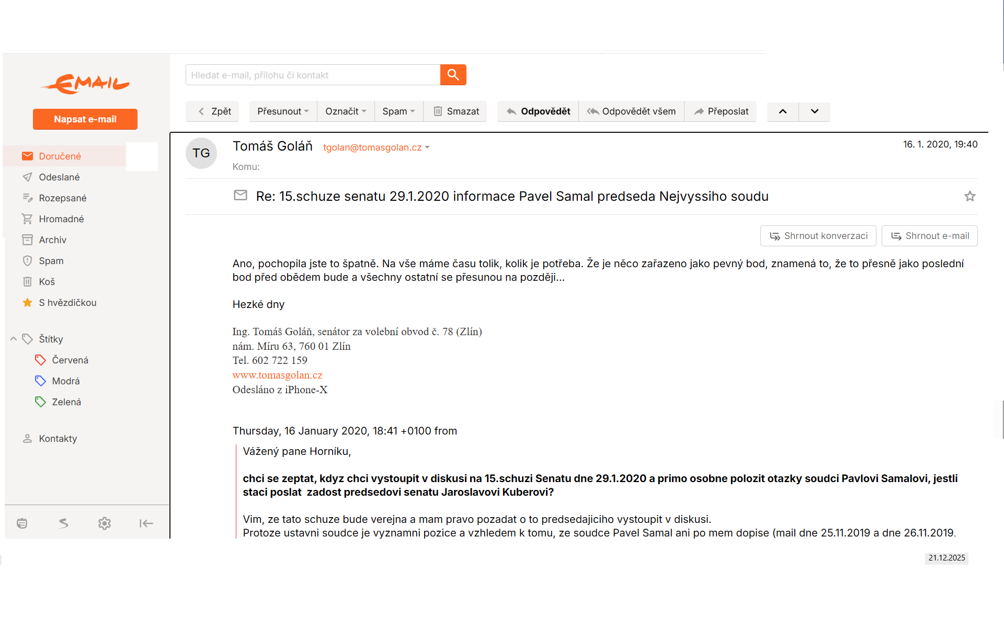Open the www.tomasgolan.cz link
The height and width of the screenshot is (640, 1004).
point(277,375)
